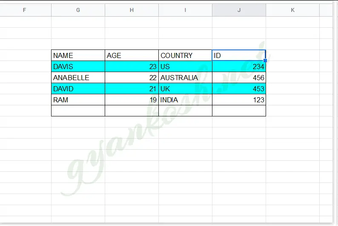The width and height of the screenshot is (338, 226).
Task: Click the NAME header cell
Action: pos(78,55)
